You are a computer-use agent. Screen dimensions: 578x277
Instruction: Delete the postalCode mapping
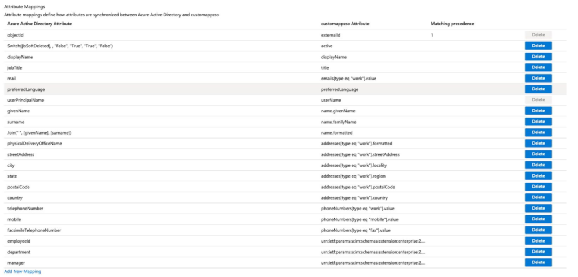tap(538, 187)
